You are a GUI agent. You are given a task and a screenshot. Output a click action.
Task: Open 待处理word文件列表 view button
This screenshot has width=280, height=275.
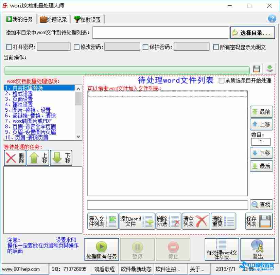pyautogui.click(x=222, y=249)
